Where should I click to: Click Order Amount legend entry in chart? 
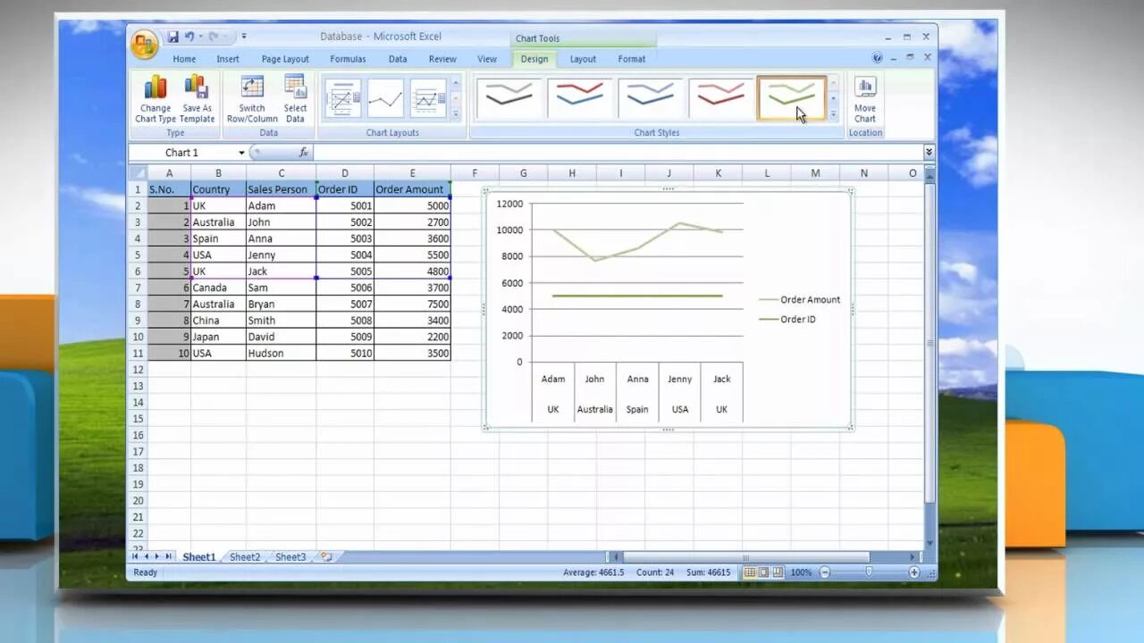(799, 300)
